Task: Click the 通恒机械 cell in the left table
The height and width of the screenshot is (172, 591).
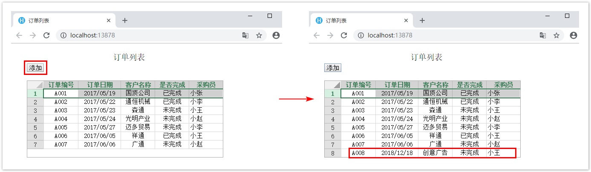Action: pyautogui.click(x=138, y=102)
